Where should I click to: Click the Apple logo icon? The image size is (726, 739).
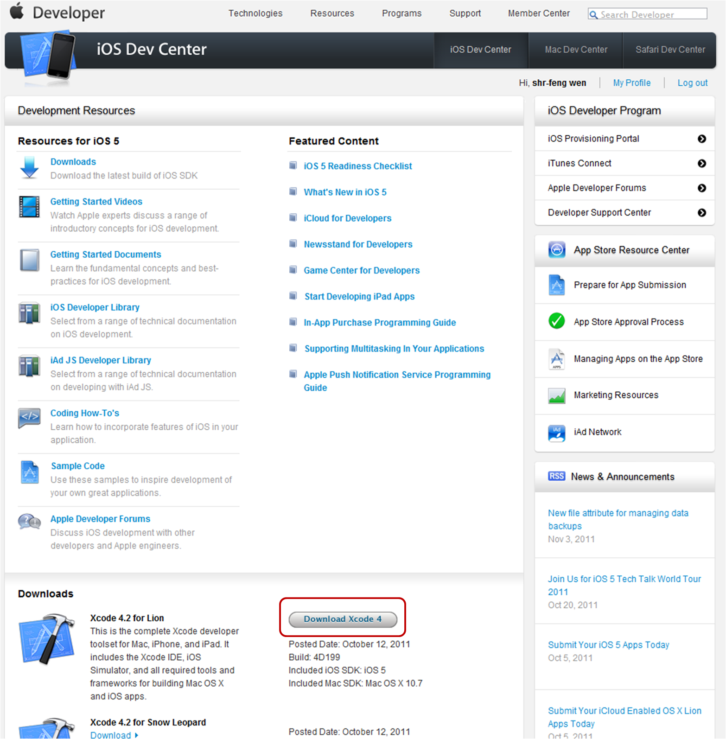click(x=17, y=11)
